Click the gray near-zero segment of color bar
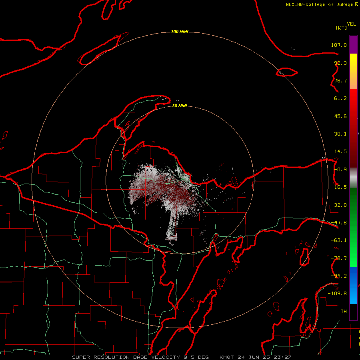Screen dimensions: 360x360 pyautogui.click(x=353, y=177)
